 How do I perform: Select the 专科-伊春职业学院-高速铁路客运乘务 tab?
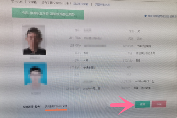tap(48, 14)
